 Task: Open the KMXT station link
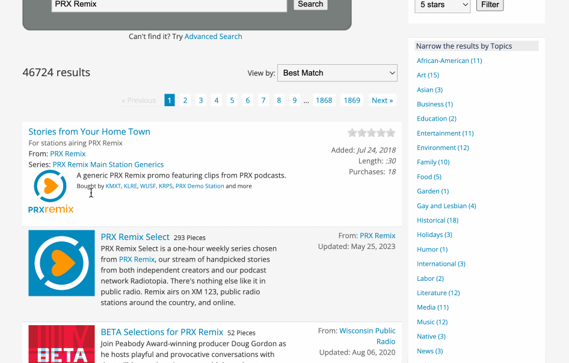[x=113, y=186]
